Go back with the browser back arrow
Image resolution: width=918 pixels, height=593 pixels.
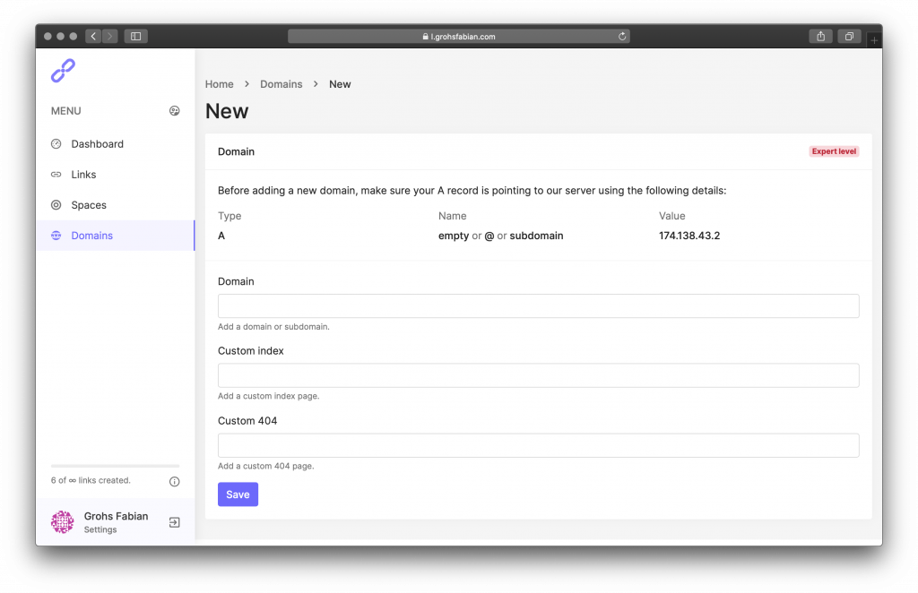(x=93, y=36)
